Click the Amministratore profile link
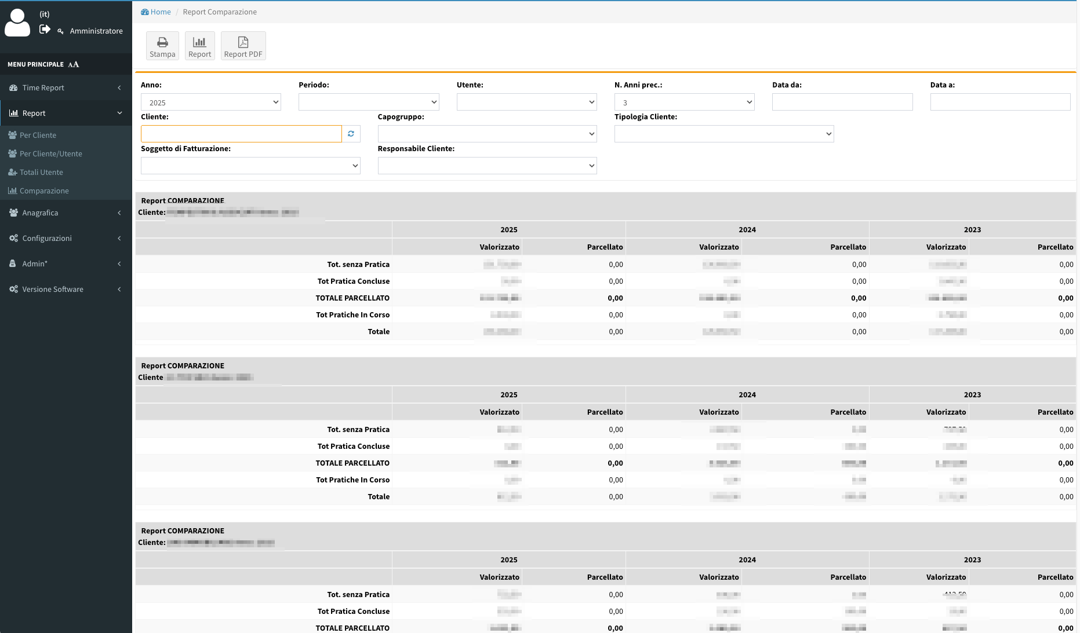1080x633 pixels. coord(96,31)
